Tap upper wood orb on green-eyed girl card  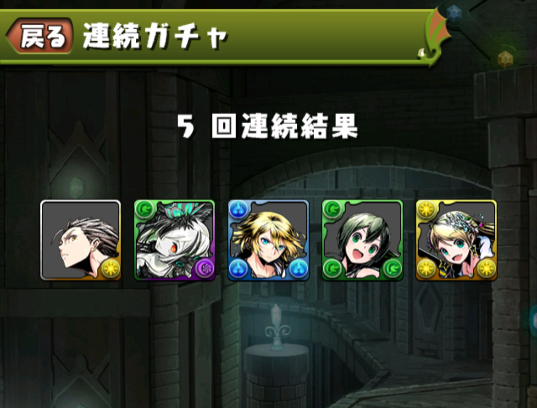click(x=332, y=210)
